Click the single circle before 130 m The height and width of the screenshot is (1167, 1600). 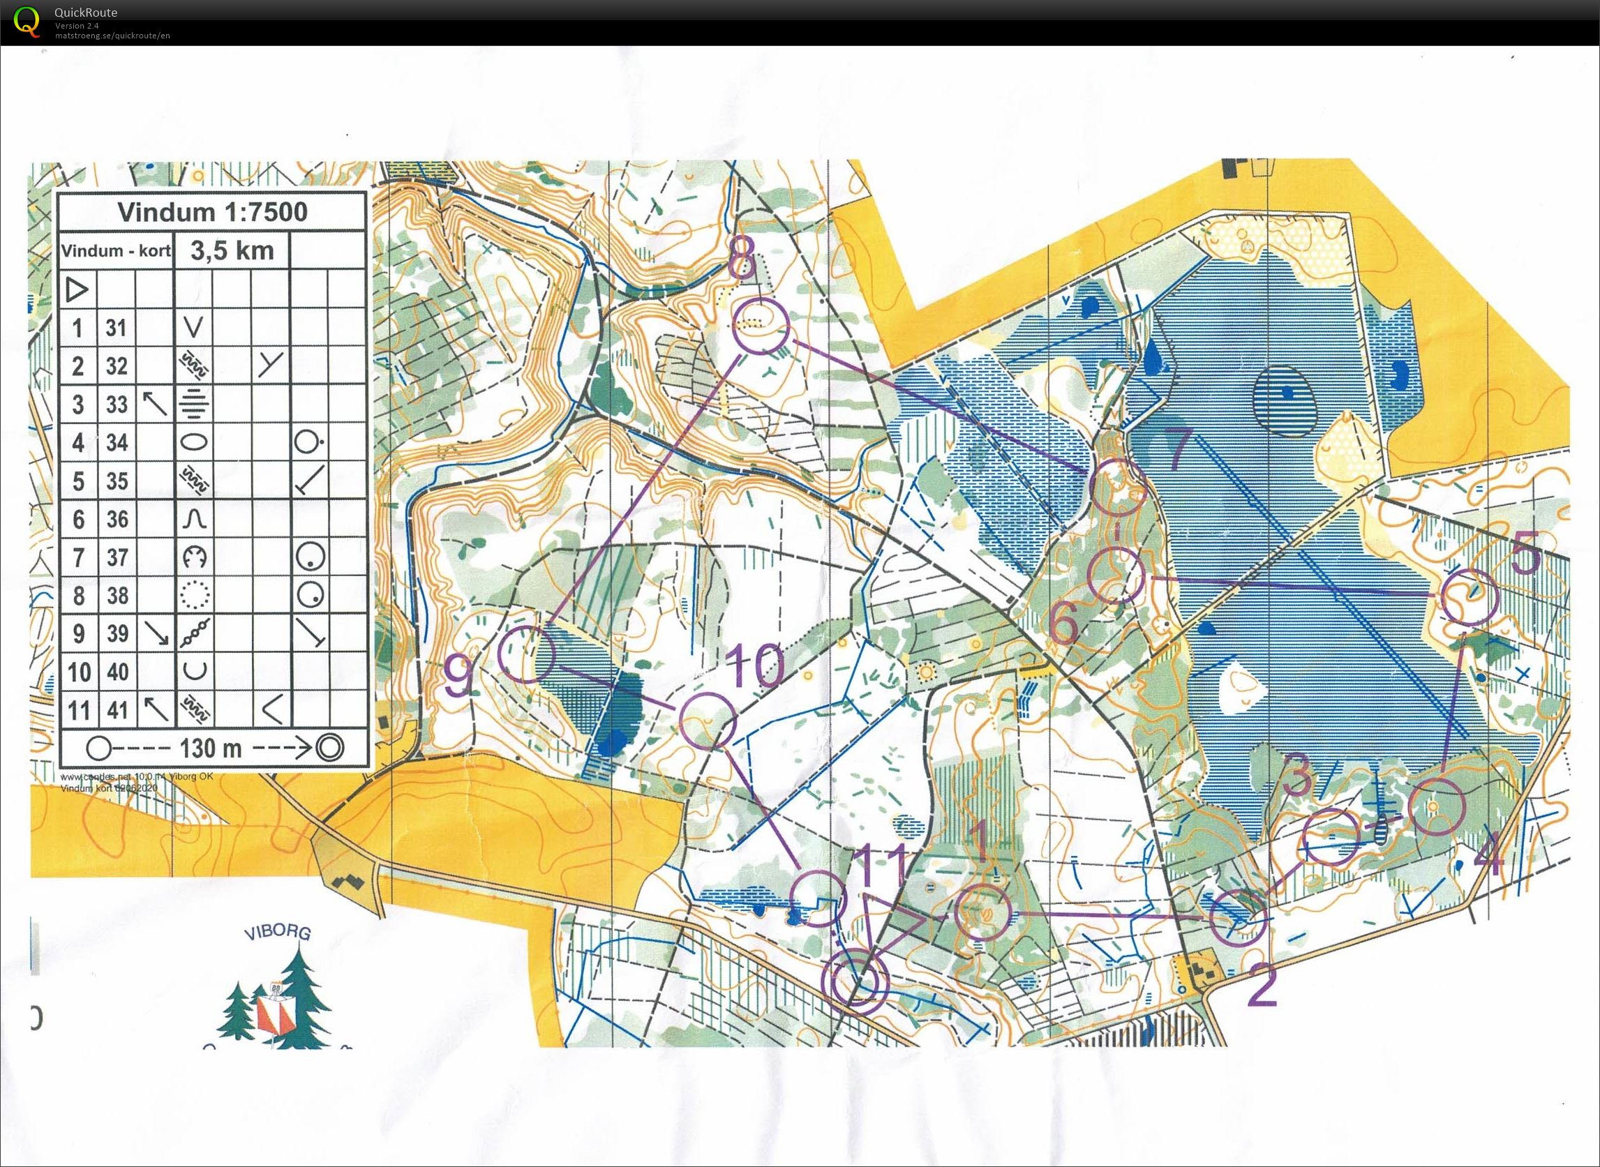click(x=99, y=747)
